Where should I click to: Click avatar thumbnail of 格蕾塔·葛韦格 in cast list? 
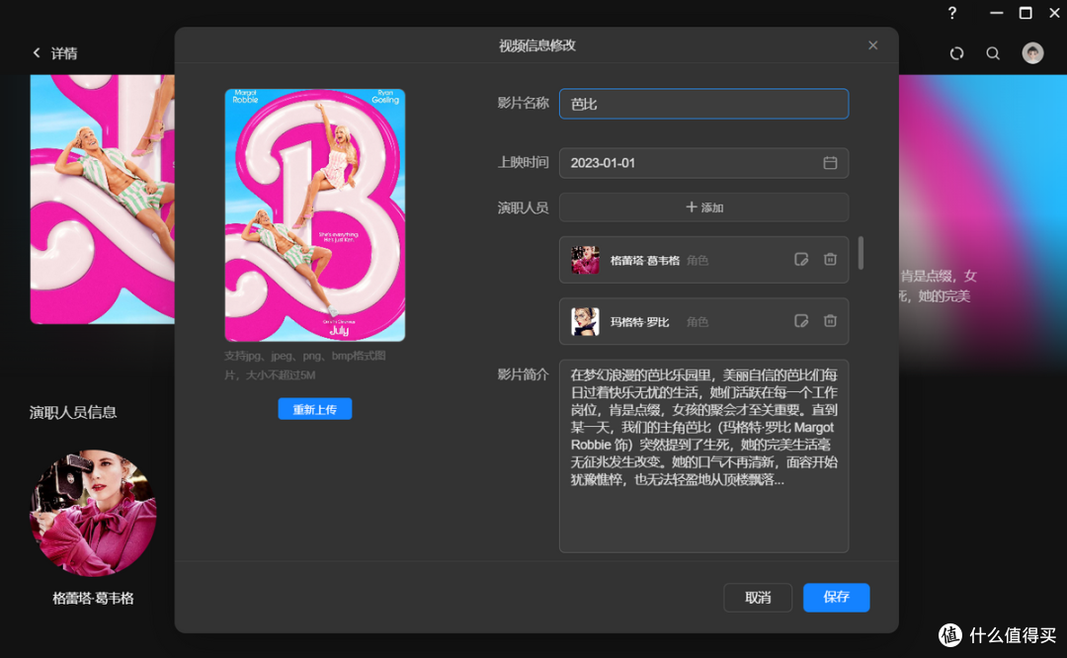pyautogui.click(x=585, y=260)
